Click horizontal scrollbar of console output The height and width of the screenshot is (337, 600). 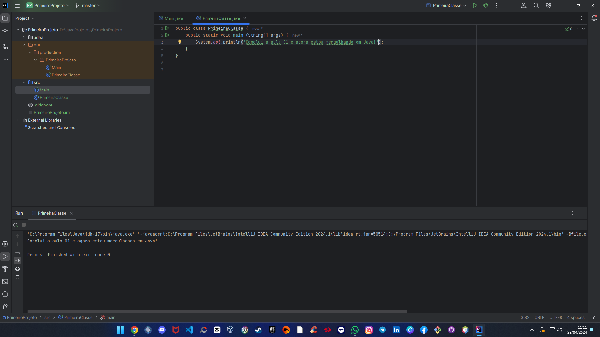click(217, 311)
